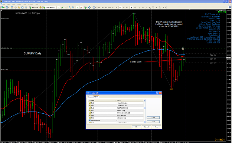The height and width of the screenshot is (143, 232).
Task: Open the Insert menu
Action: (x=13, y=4)
